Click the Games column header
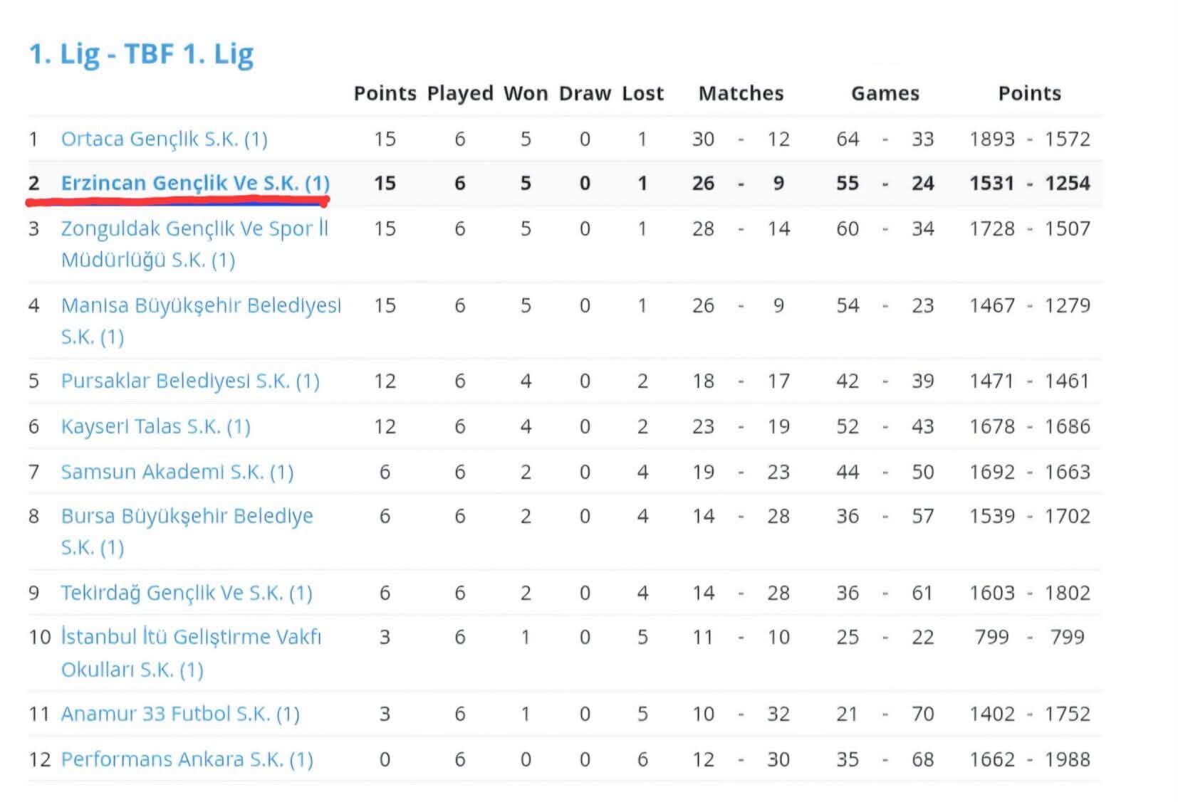1178x802 pixels. [885, 94]
